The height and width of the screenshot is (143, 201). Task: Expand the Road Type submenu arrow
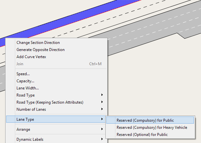102,95
